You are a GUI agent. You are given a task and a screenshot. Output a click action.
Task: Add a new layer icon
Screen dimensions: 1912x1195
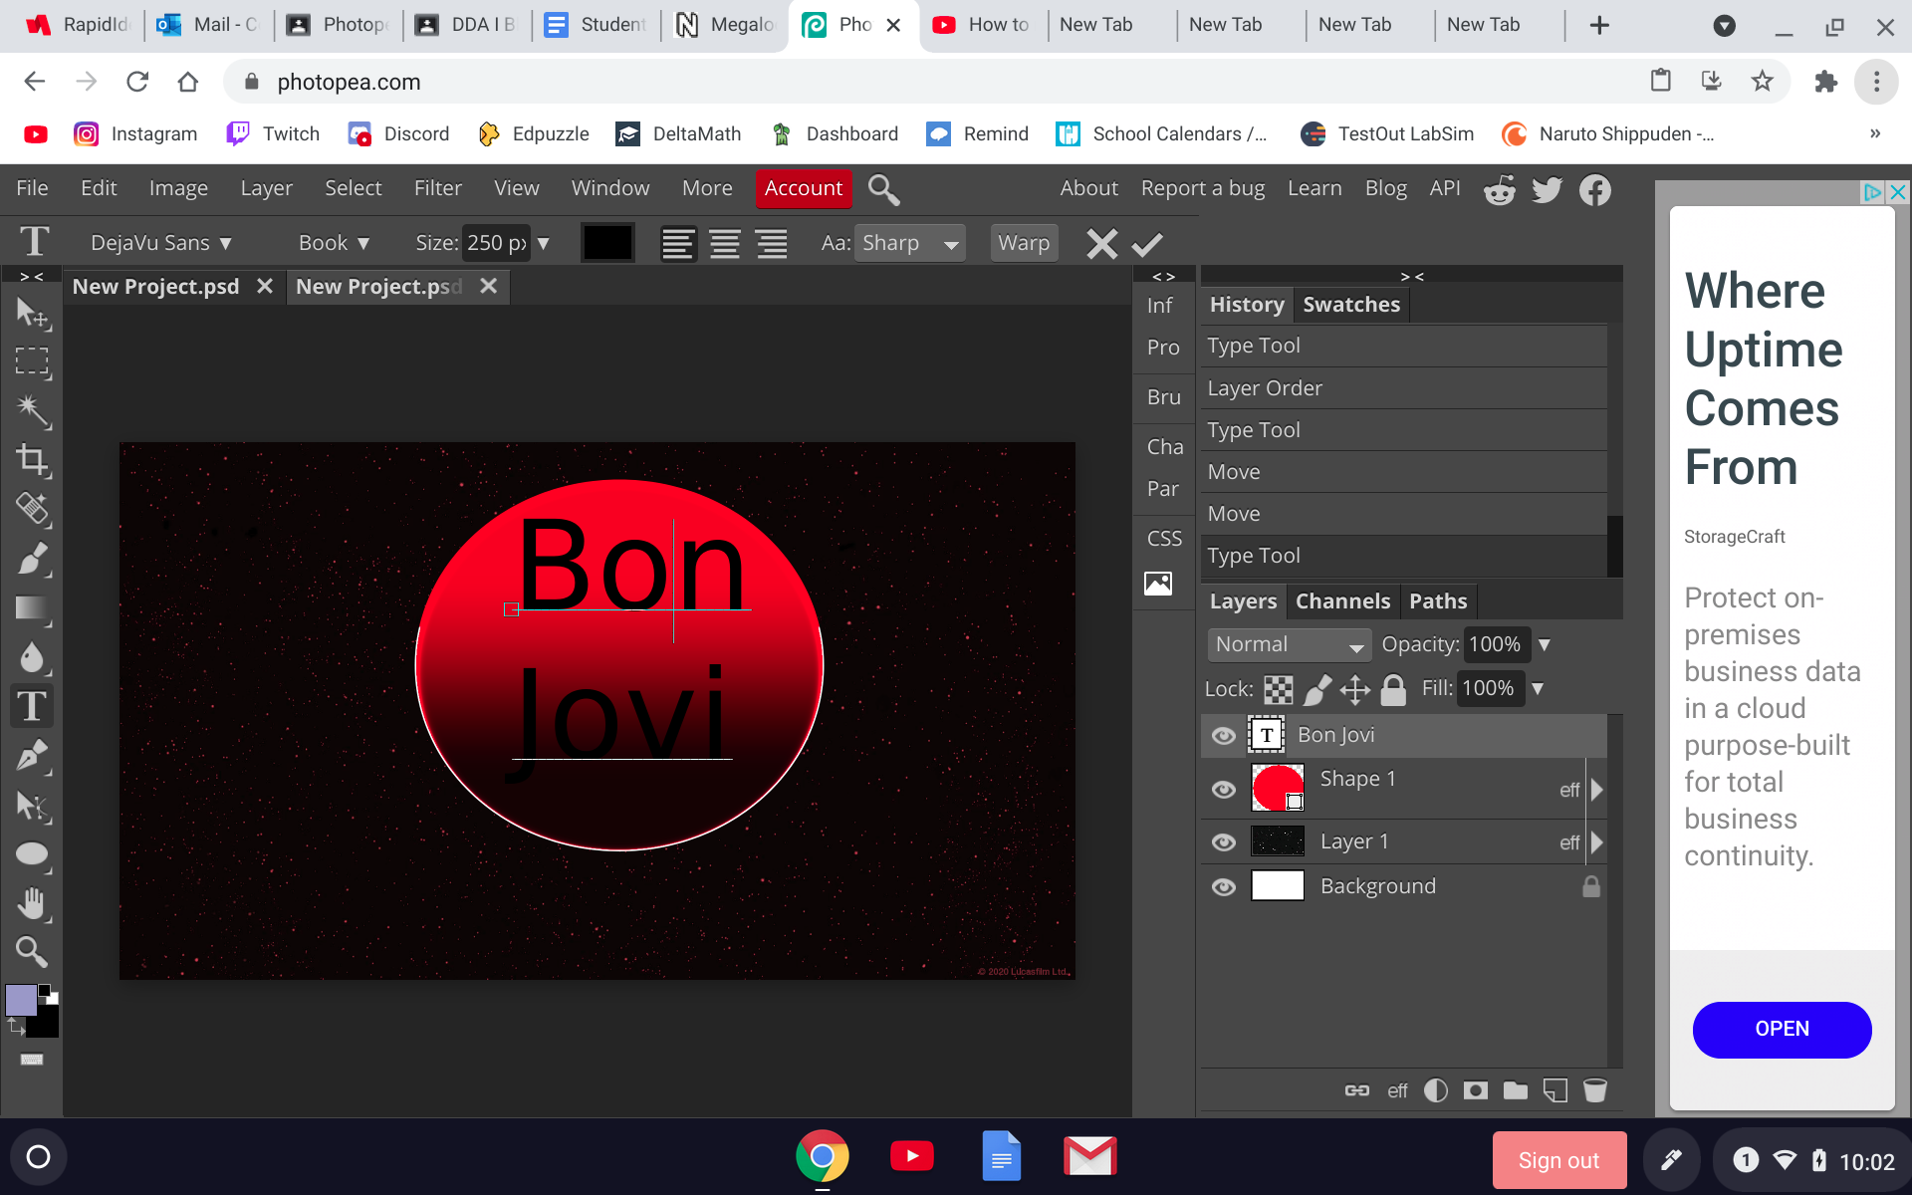[1555, 1090]
